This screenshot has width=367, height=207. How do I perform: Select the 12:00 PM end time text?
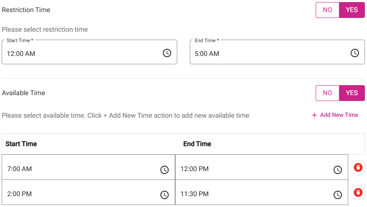pyautogui.click(x=194, y=169)
